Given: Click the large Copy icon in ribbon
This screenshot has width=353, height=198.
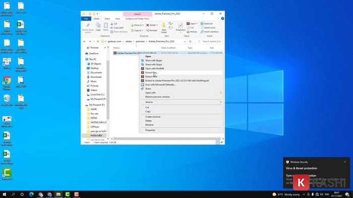Looking at the screenshot, I should [98, 27].
